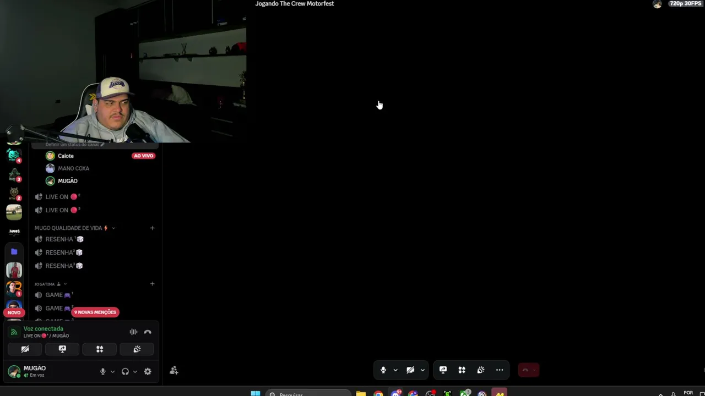Viewport: 705px width, 396px height.
Task: Toggle noise suppression waveform icon
Action: point(133,332)
